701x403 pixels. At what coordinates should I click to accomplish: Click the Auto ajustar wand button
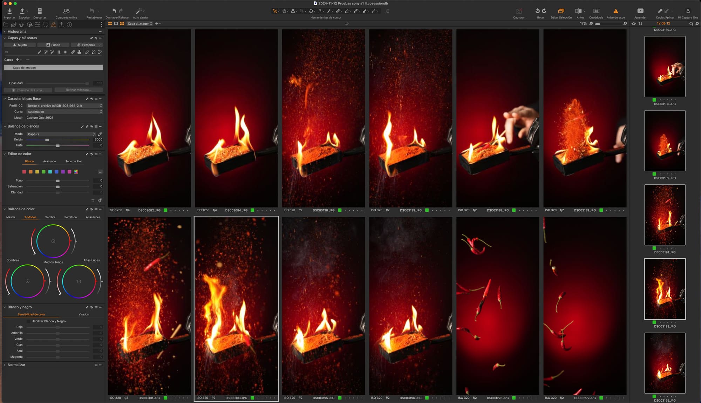[141, 13]
